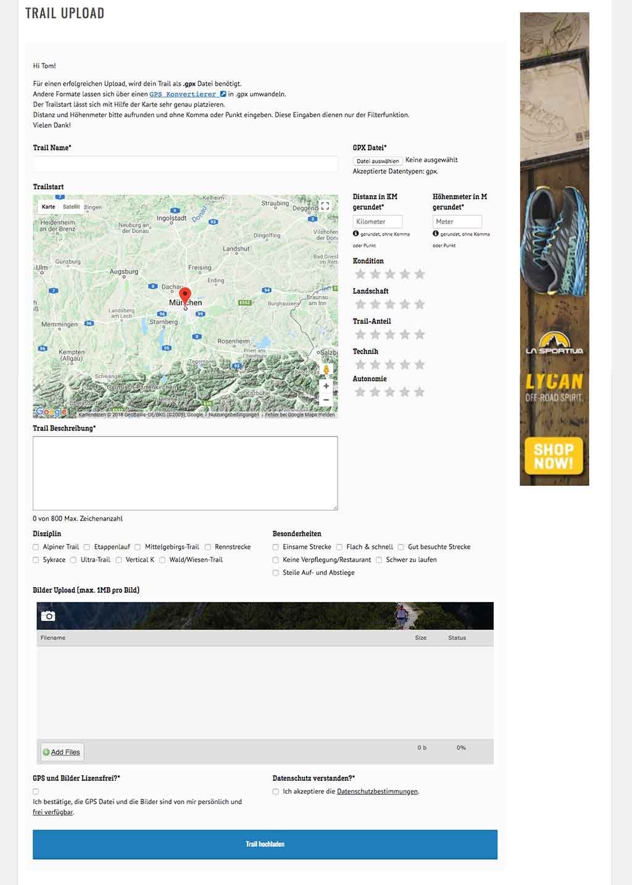
Task: Click the Street View pegman icon
Action: tap(326, 370)
